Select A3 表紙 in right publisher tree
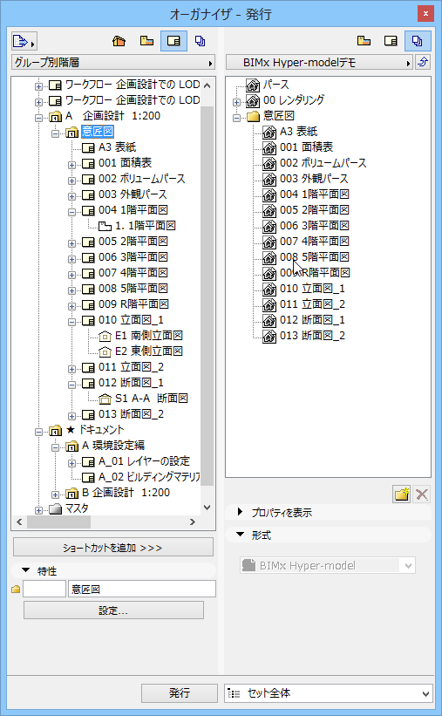Viewport: 442px width, 716px height. click(x=299, y=132)
